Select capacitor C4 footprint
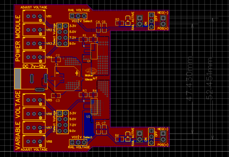This screenshot has width=229, height=157. pyautogui.click(x=98, y=28)
